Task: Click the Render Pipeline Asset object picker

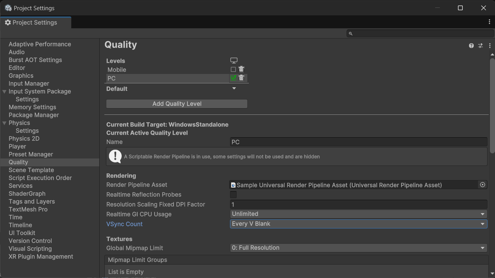Action: coord(482,185)
